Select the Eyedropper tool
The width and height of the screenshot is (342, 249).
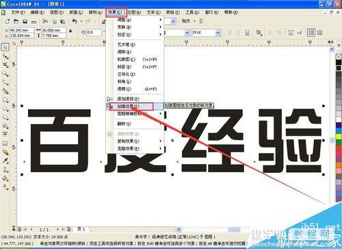tap(5, 161)
